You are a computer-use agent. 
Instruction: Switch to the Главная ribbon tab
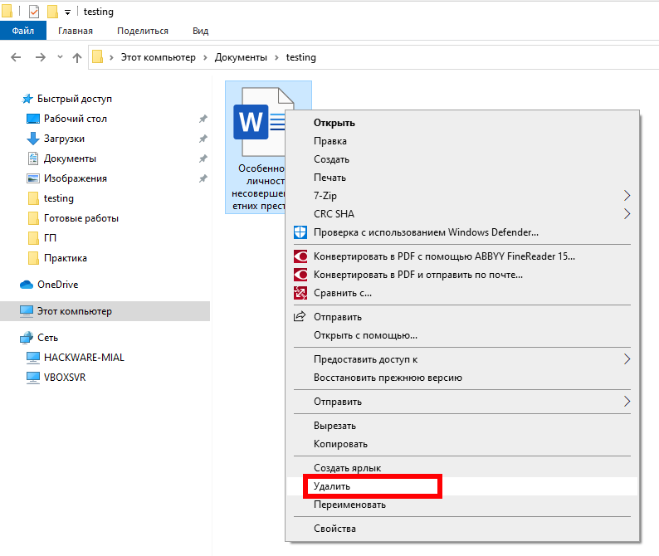pyautogui.click(x=76, y=31)
